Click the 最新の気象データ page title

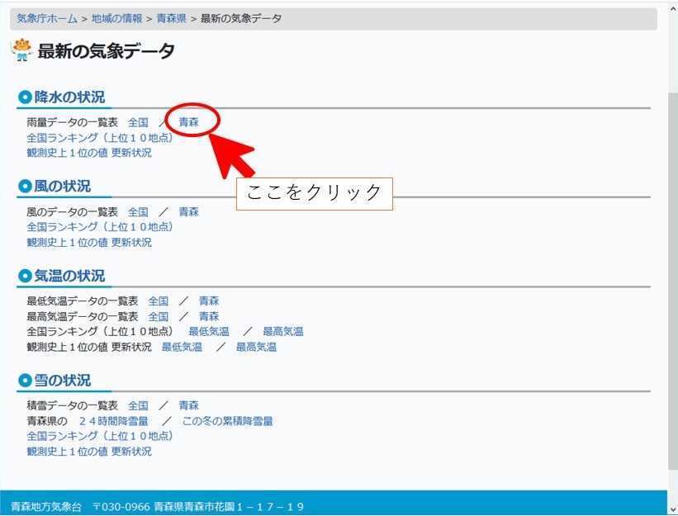107,51
